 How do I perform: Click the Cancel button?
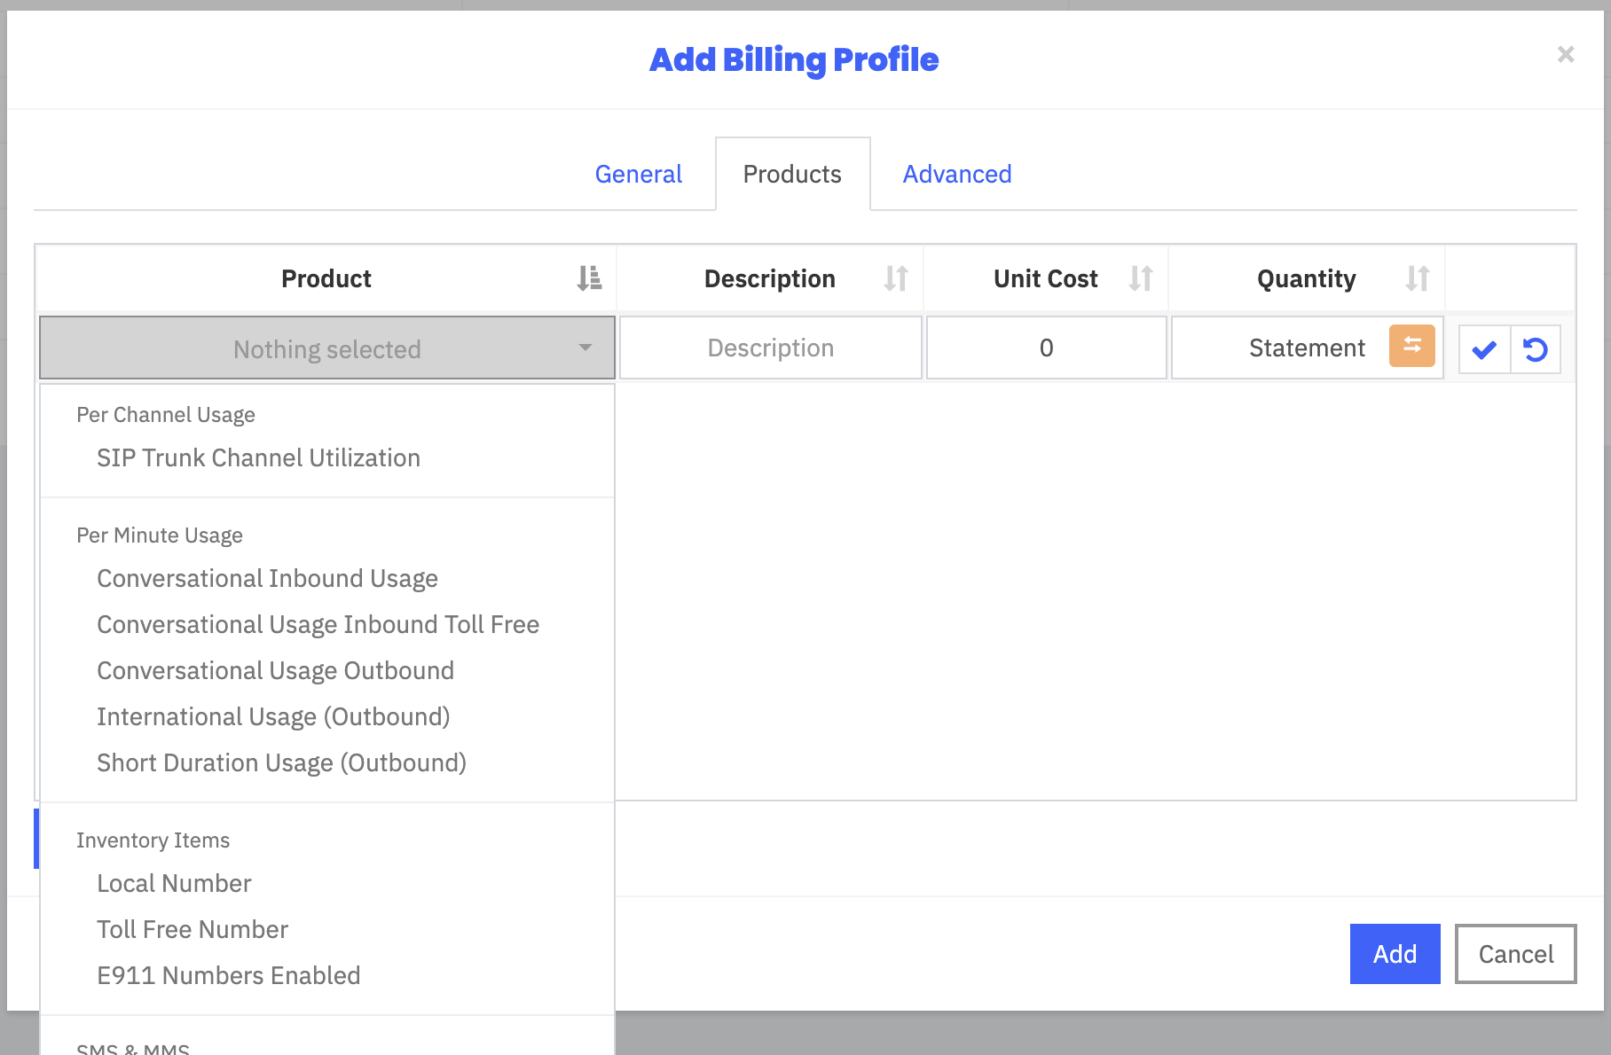coord(1515,954)
